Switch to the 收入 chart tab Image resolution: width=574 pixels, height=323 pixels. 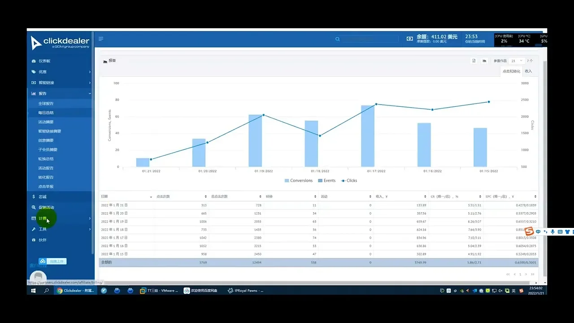tap(528, 71)
